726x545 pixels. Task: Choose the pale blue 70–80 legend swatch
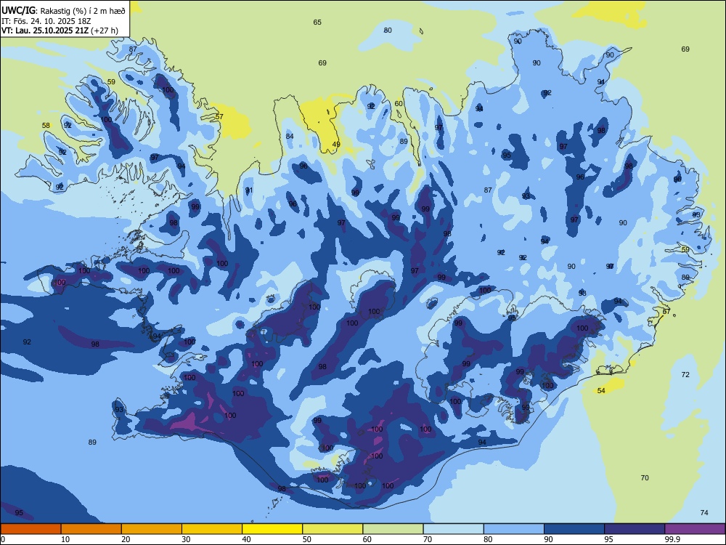454,529
